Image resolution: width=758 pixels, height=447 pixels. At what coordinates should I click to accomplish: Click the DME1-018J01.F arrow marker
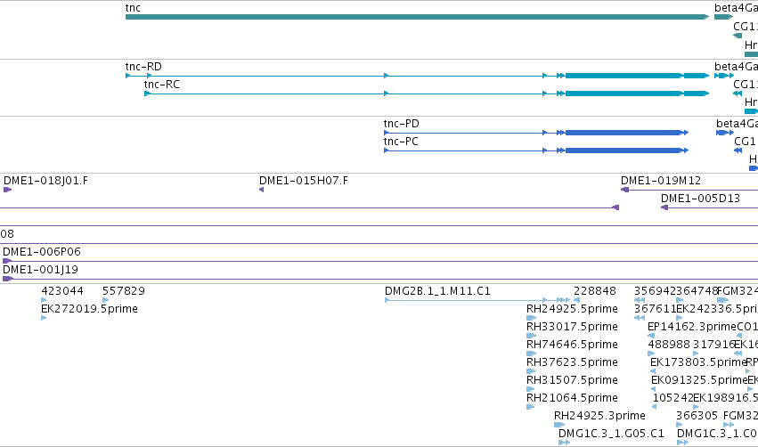[7, 190]
